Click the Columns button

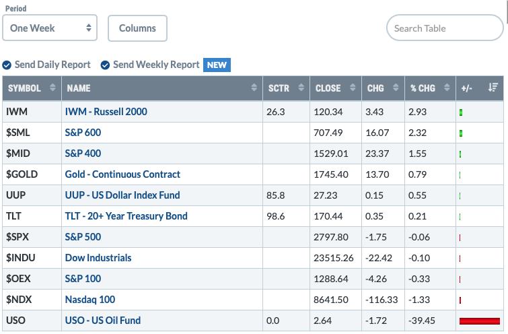[x=137, y=28]
